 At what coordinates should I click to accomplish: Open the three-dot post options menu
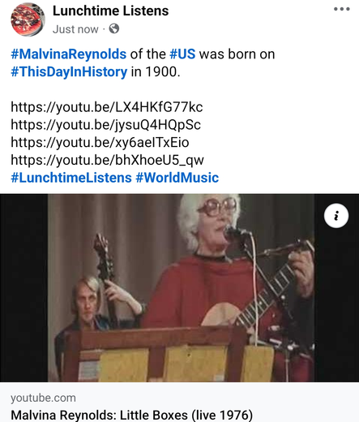[342, 9]
